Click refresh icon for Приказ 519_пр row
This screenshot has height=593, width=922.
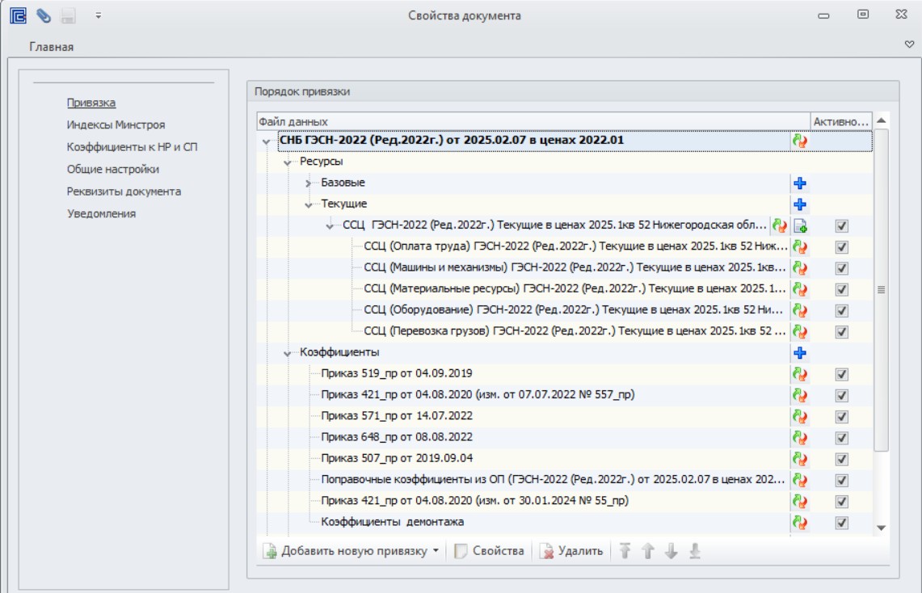coord(800,374)
